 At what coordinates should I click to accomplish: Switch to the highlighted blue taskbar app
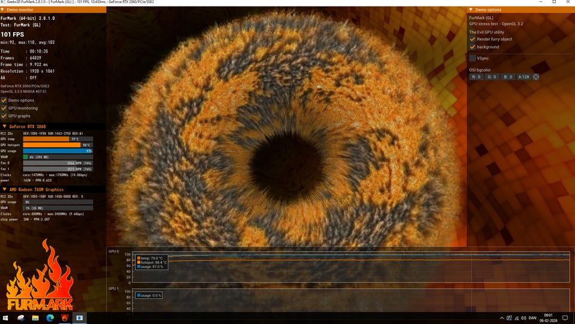click(x=79, y=318)
